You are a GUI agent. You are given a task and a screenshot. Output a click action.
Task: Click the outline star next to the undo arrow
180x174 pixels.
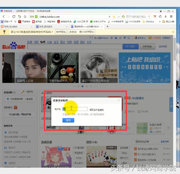coord(25,17)
